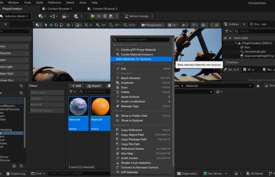275x177 pixels.
Task: Open the Window menu
Action: click(14, 3)
